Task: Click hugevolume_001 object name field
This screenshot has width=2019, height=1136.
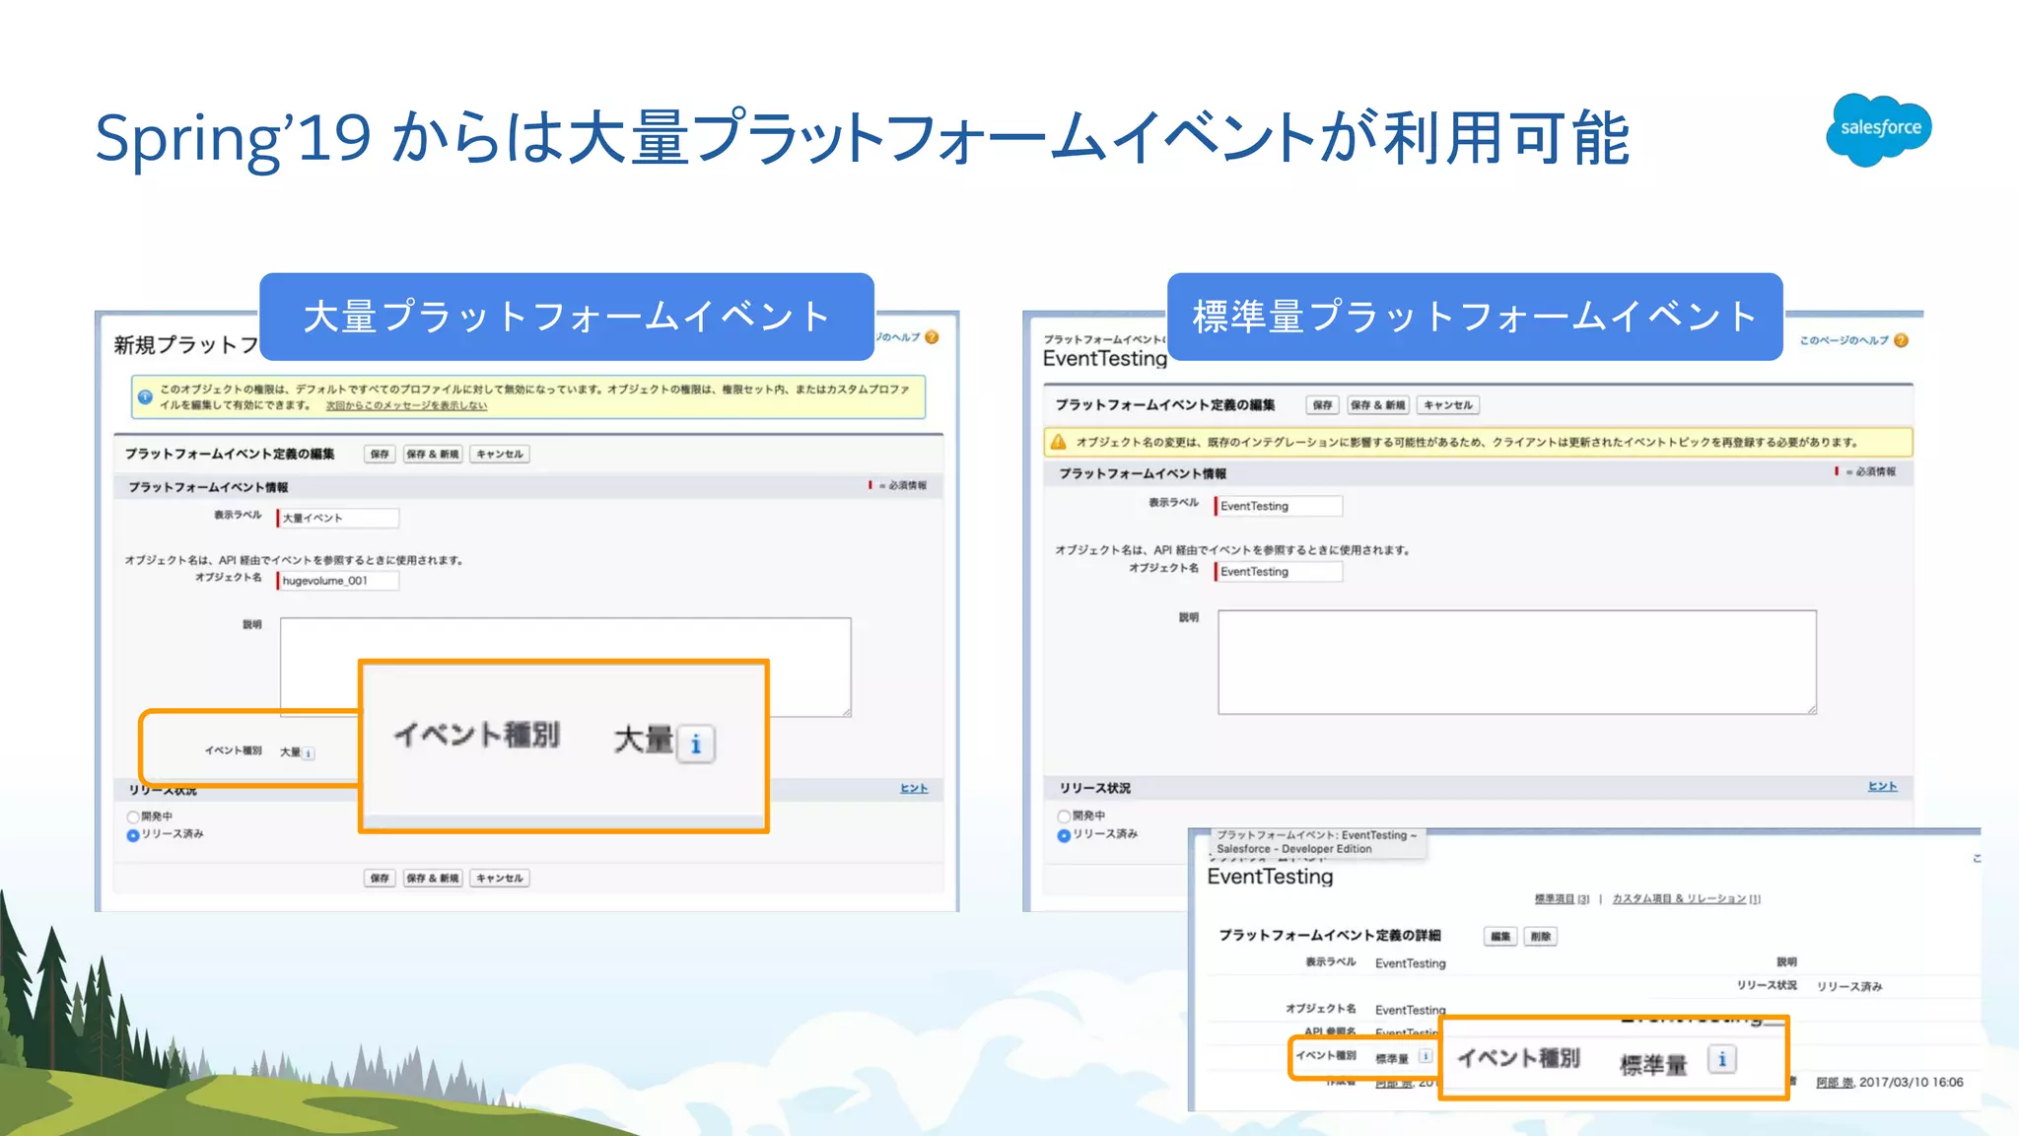Action: point(338,581)
